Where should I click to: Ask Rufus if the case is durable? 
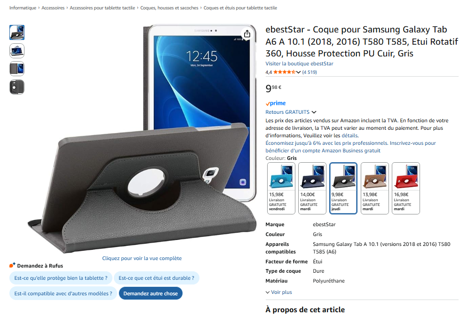pos(156,278)
